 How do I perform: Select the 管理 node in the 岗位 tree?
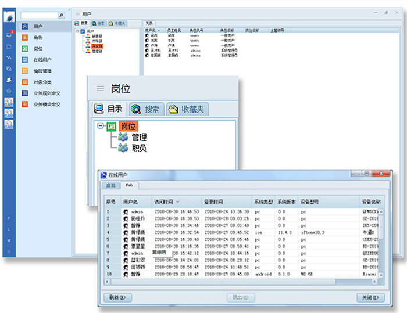[138, 137]
